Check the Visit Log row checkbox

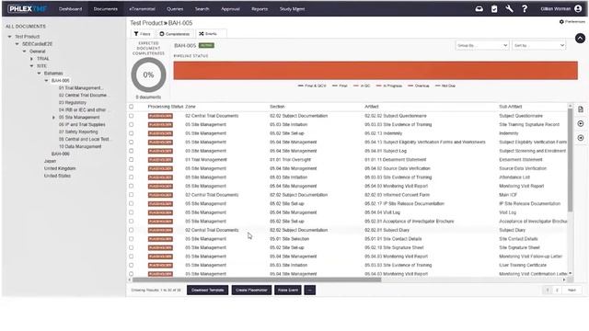pos(131,212)
